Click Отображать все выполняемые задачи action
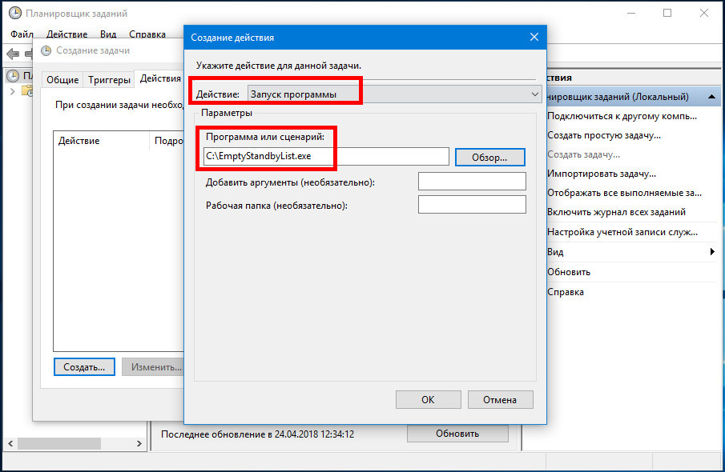Viewport: 725px width, 472px height. pyautogui.click(x=624, y=193)
